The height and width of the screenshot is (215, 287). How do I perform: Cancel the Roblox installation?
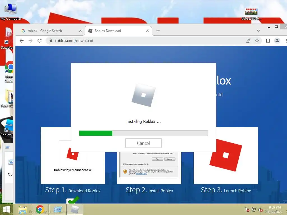coord(143,143)
